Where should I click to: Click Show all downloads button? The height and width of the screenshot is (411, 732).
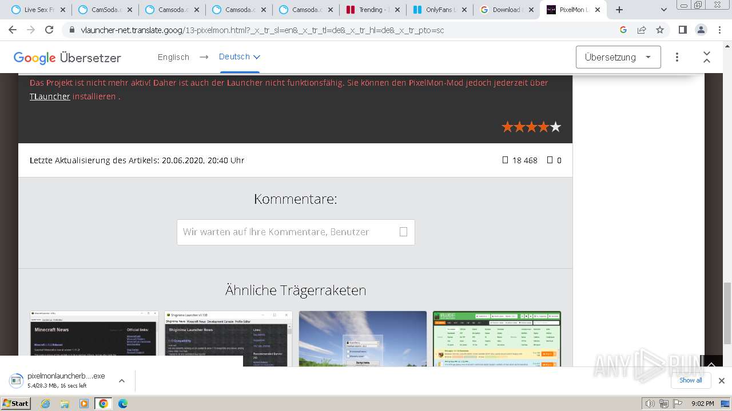691,380
